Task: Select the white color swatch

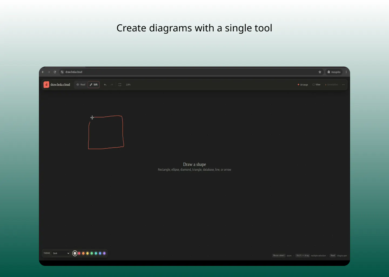Action: [75, 253]
